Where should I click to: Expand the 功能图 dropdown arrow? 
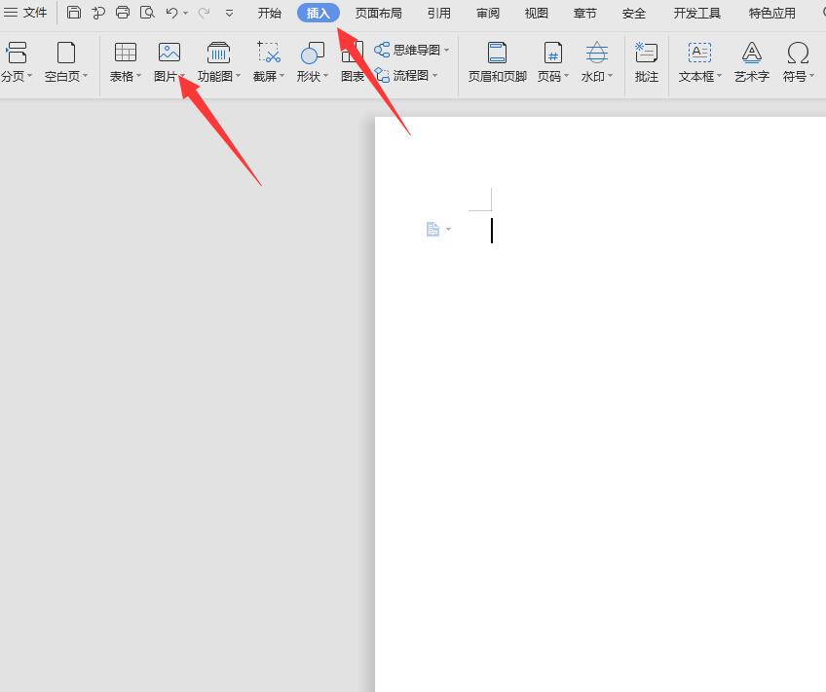(238, 76)
